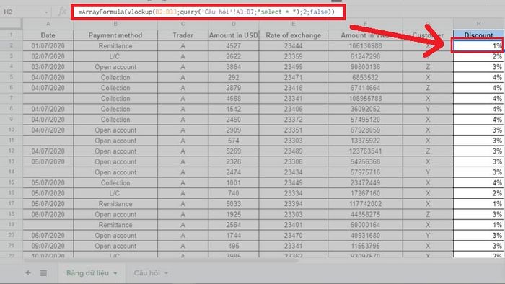Select amount cell 5269
The height and width of the screenshot is (284, 505).
click(234, 151)
